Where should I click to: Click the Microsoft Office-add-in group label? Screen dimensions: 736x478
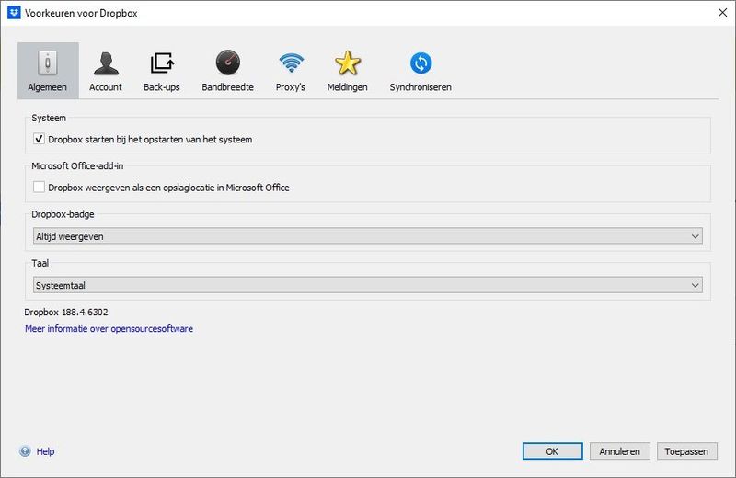77,166
